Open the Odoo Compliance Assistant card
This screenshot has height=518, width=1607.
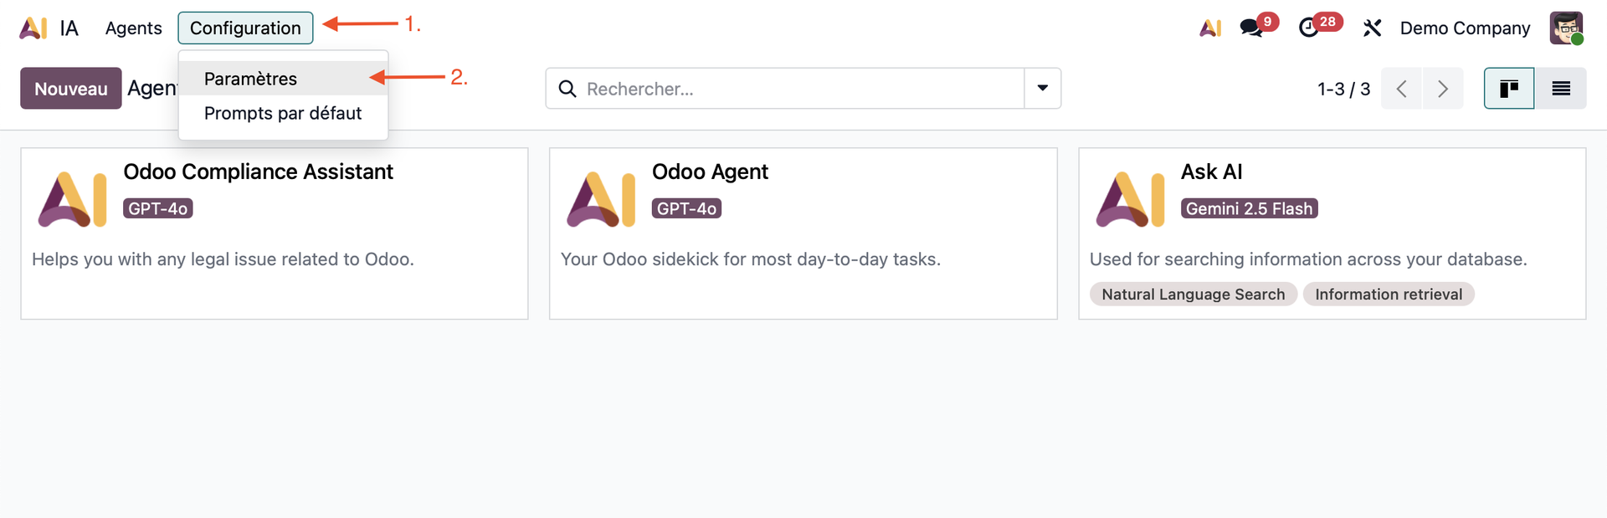click(275, 233)
